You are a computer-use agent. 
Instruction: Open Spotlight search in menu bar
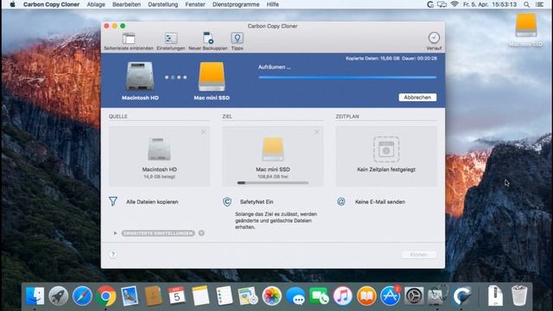coord(526,4)
